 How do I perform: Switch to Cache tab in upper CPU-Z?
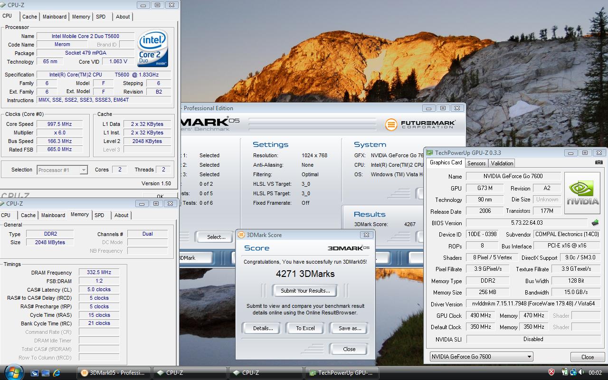click(x=29, y=17)
